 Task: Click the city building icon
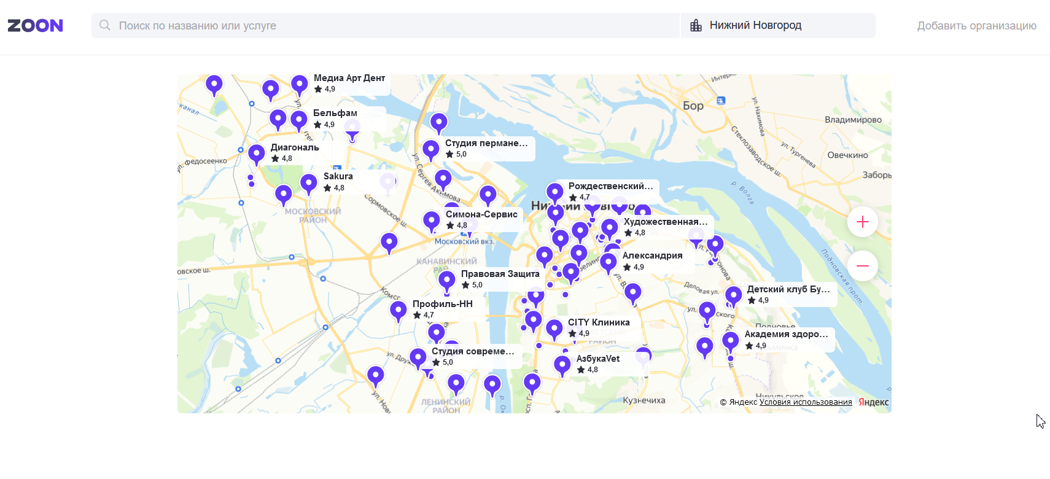point(696,25)
